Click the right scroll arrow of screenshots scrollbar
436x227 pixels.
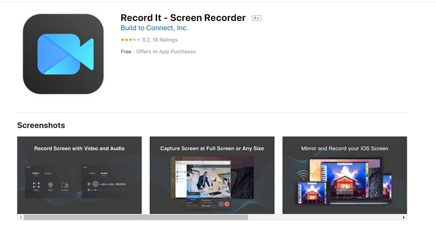click(x=404, y=217)
